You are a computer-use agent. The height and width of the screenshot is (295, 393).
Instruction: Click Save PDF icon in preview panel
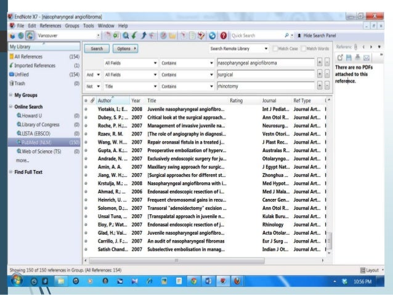tap(349, 58)
